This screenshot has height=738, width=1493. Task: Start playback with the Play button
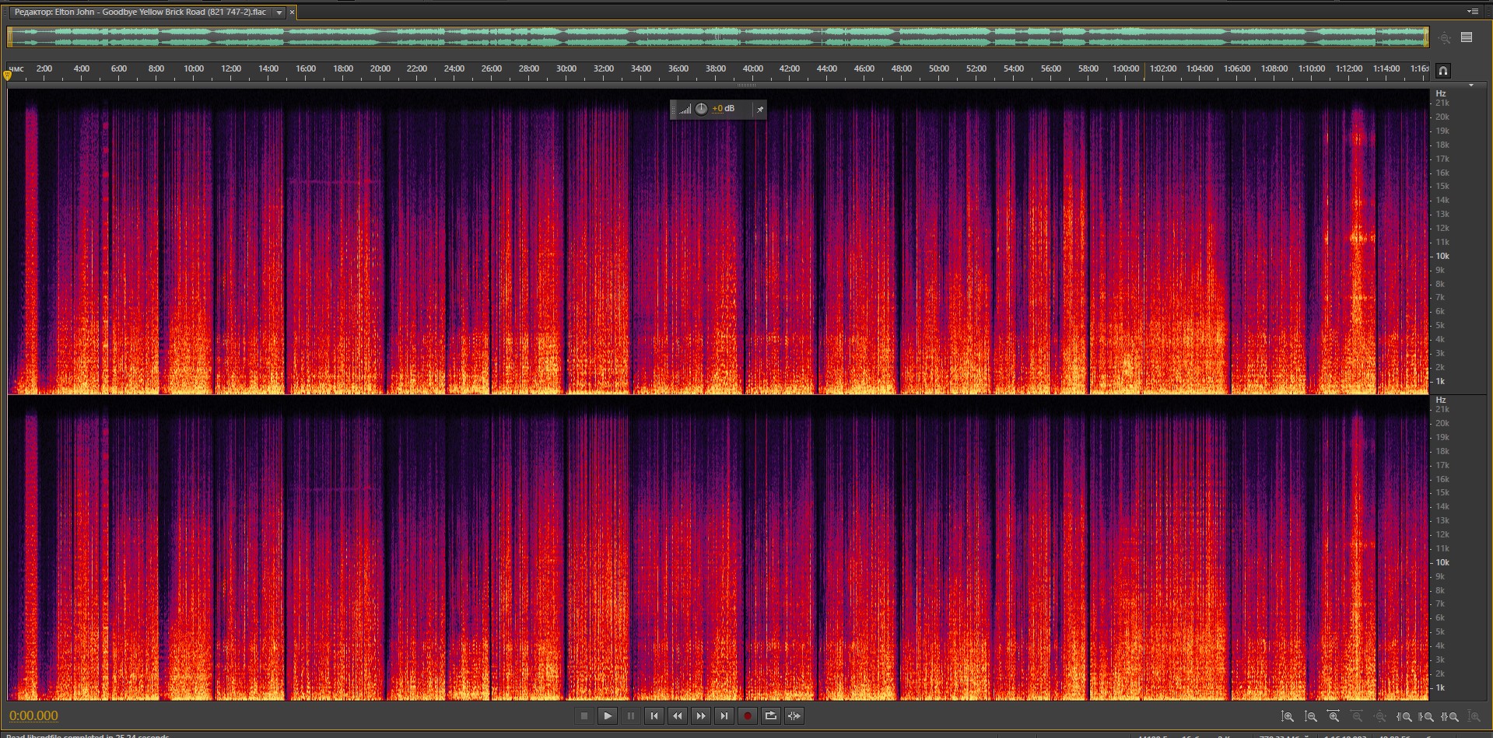[608, 716]
